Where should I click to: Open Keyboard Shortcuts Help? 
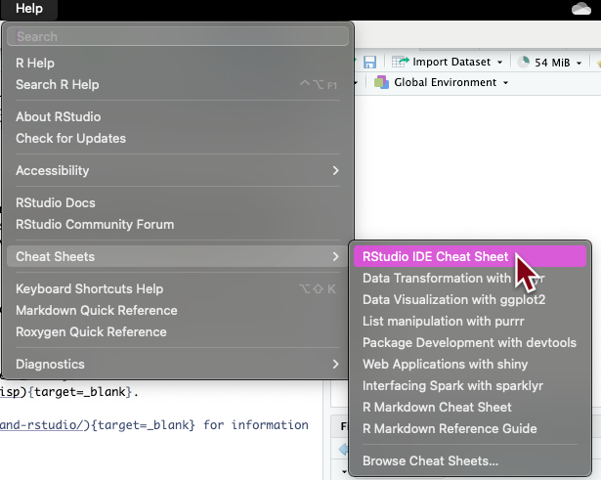click(x=89, y=288)
